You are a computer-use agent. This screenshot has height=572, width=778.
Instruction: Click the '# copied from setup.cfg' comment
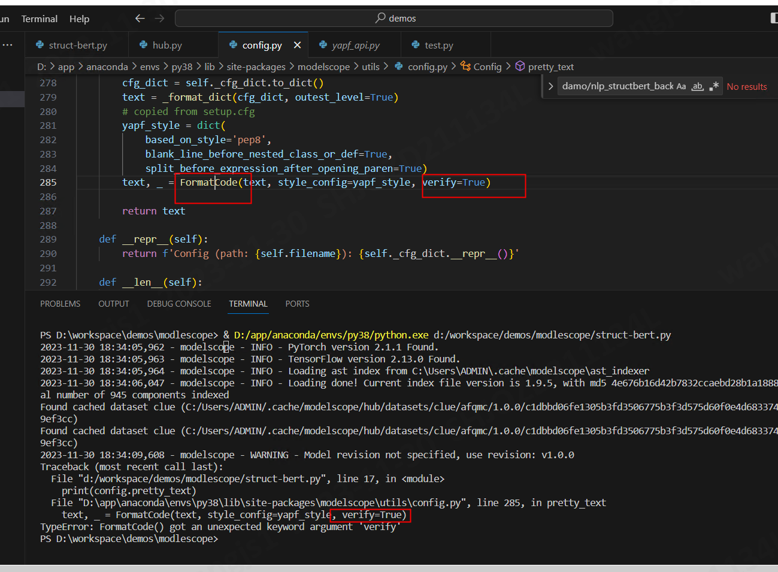click(189, 111)
